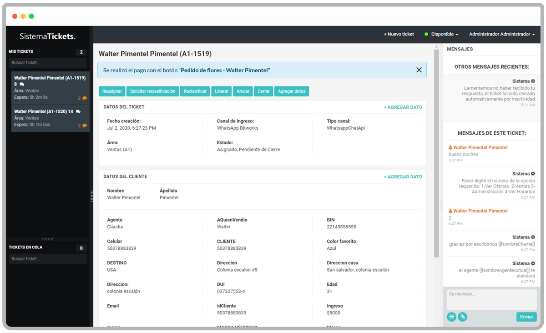The width and height of the screenshot is (546, 333).
Task: Click the Solicitar reclasificación button
Action: (x=152, y=91)
